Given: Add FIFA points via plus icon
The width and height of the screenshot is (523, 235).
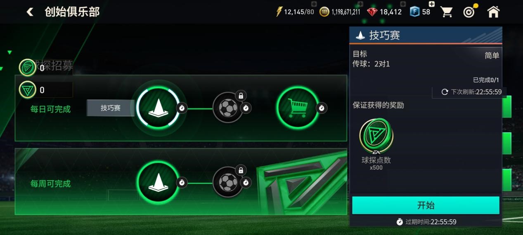Looking at the screenshot, I should pyautogui.click(x=432, y=4).
